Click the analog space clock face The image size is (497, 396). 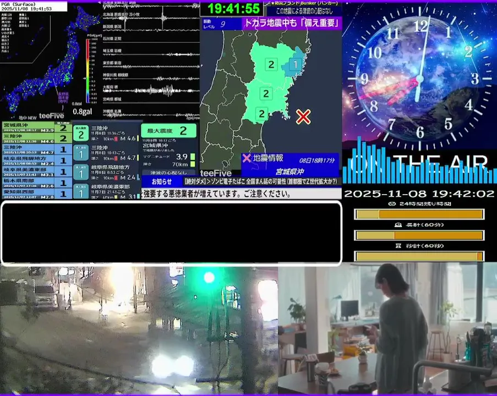420,78
